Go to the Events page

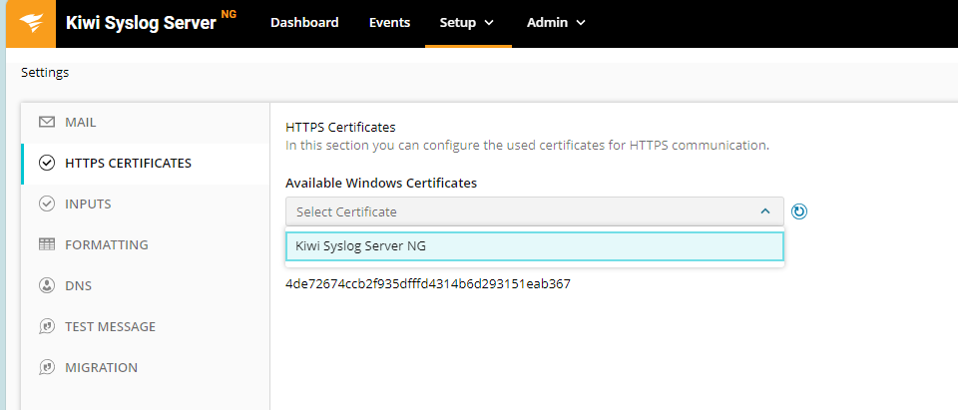tap(390, 23)
